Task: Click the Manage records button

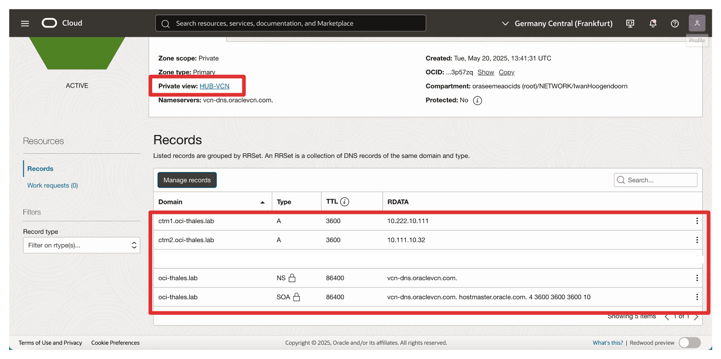Action: coord(187,180)
